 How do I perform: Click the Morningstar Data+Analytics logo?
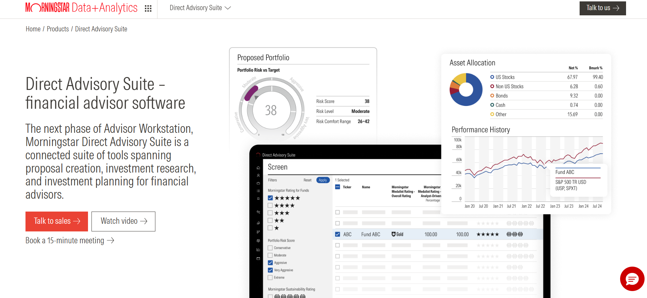(81, 8)
